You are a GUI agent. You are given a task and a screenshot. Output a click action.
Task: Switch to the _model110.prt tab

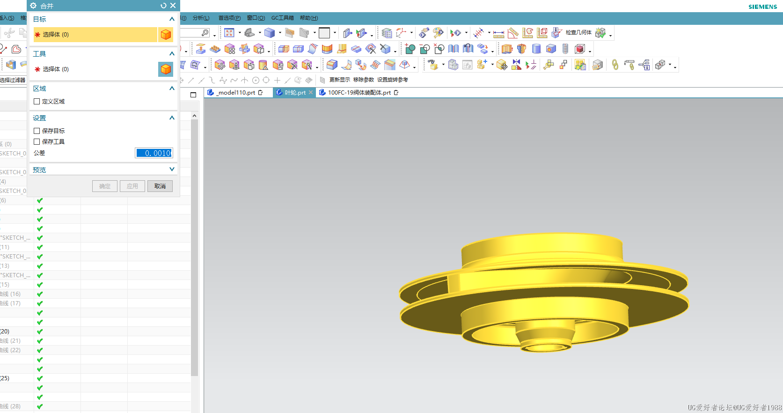[235, 93]
